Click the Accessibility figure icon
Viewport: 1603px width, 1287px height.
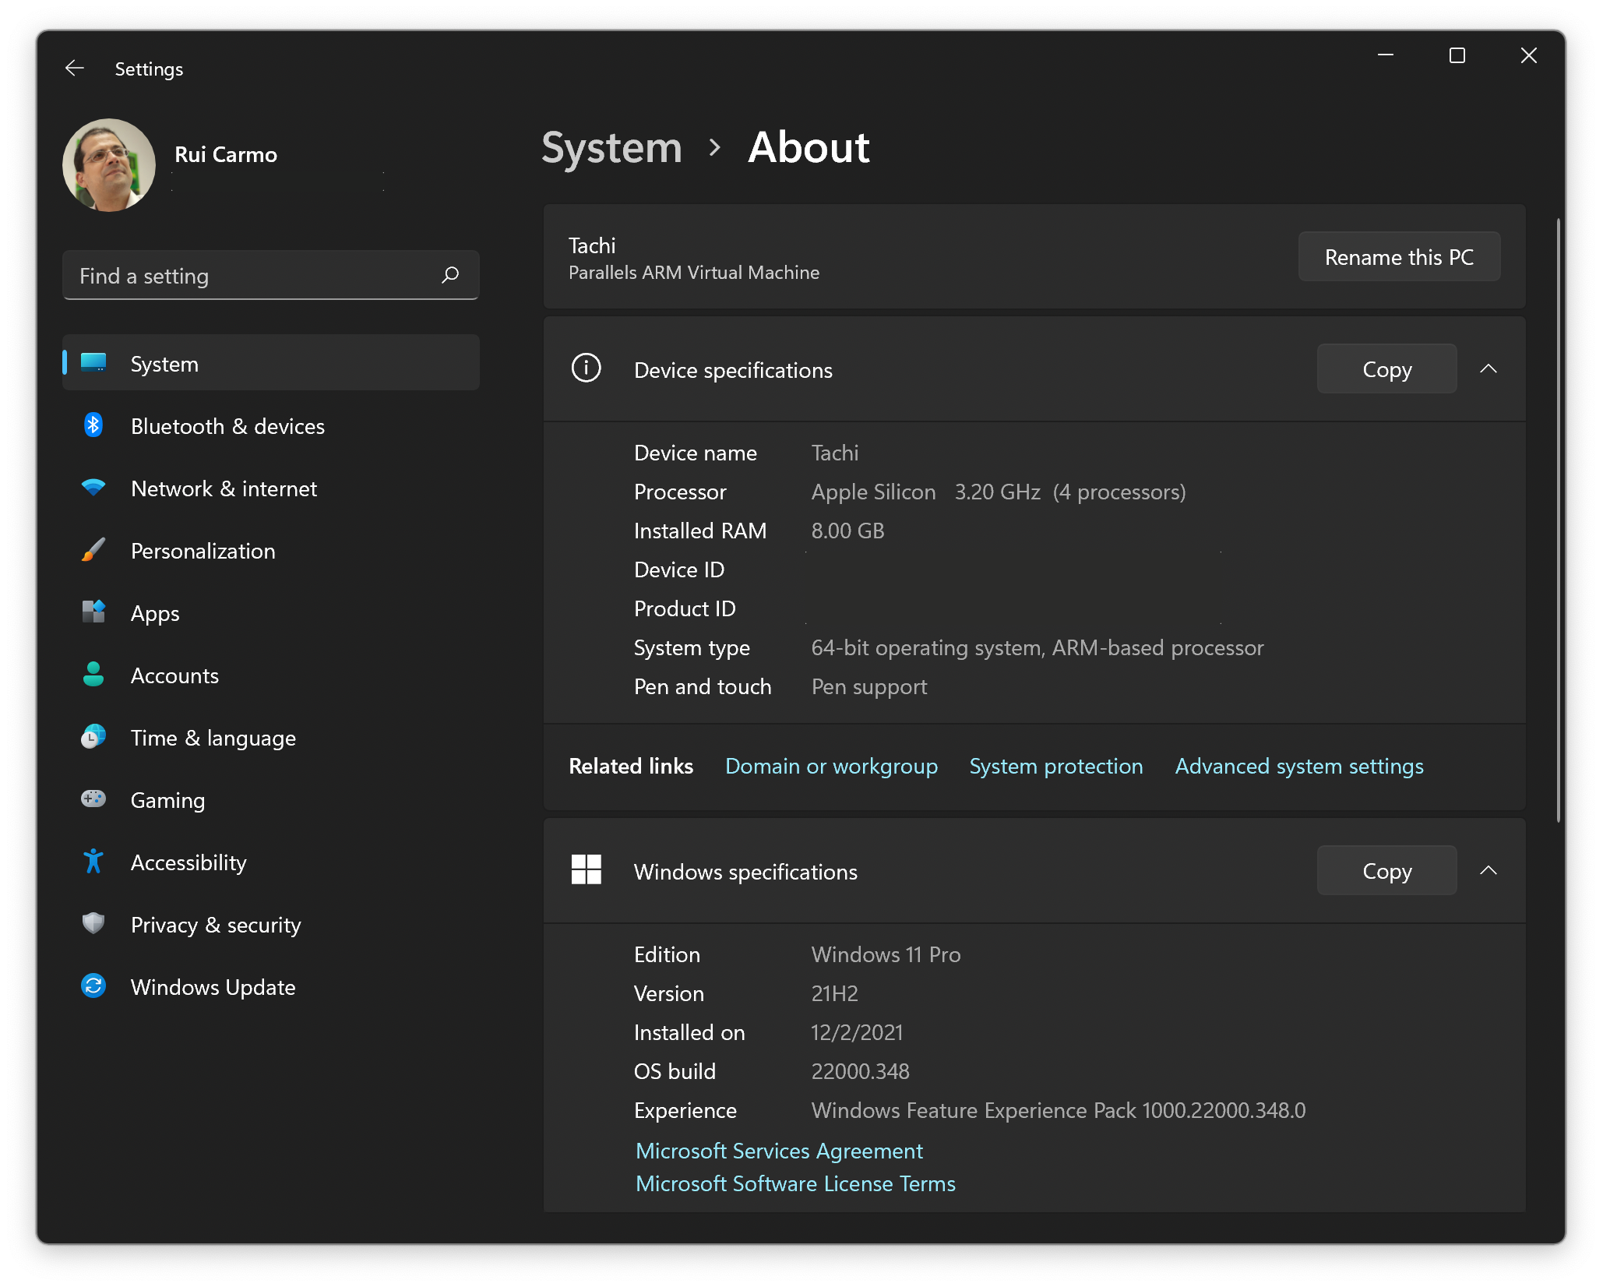click(x=93, y=862)
